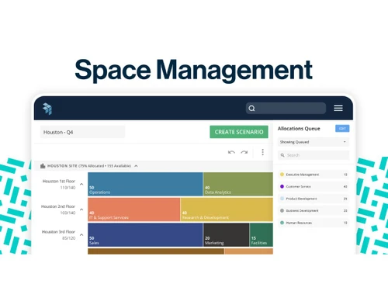Redo the last allocation change
This screenshot has height=291, width=388.
[244, 152]
